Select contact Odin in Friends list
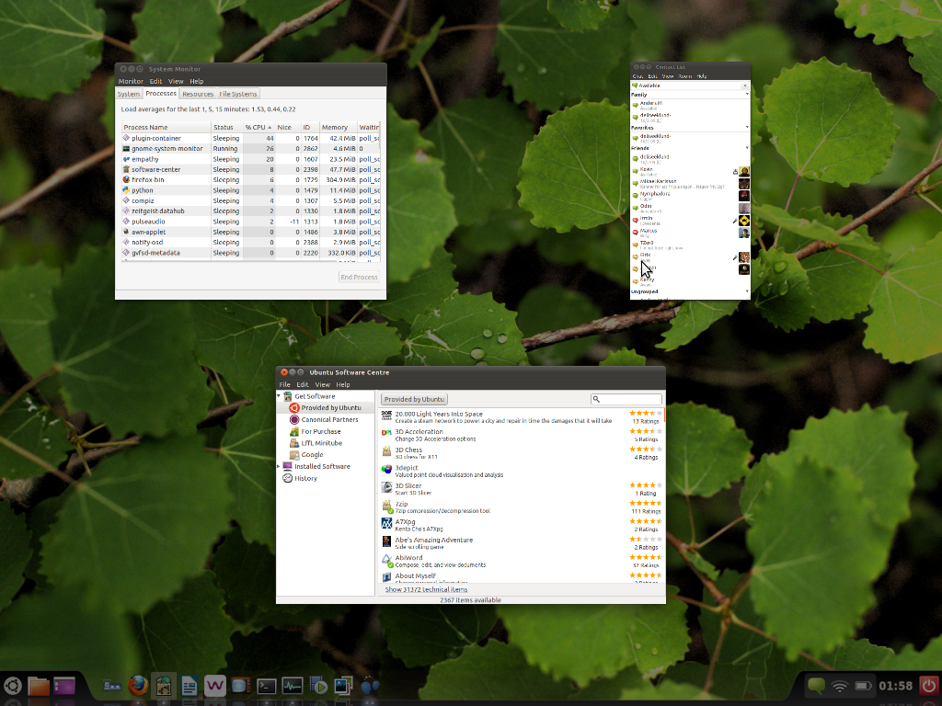The image size is (942, 706). tap(690, 209)
